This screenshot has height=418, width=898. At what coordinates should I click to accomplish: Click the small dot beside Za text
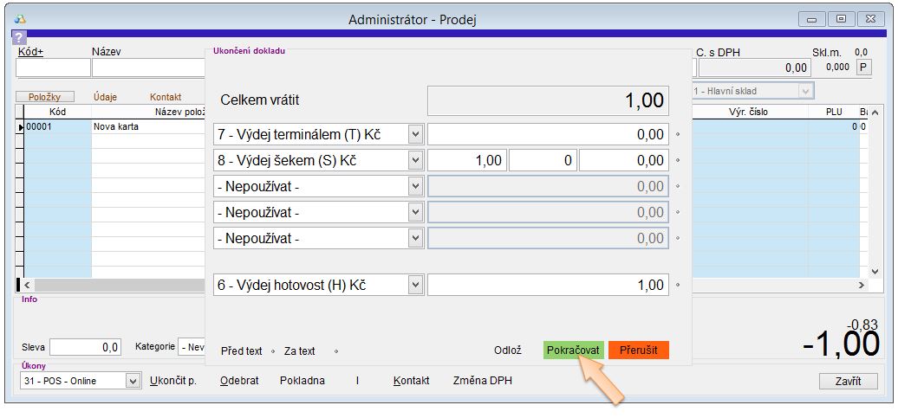click(x=335, y=351)
